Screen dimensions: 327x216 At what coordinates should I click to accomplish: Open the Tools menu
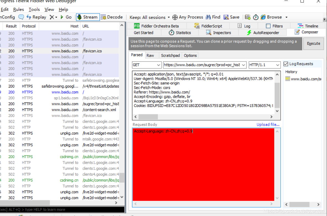34,9
